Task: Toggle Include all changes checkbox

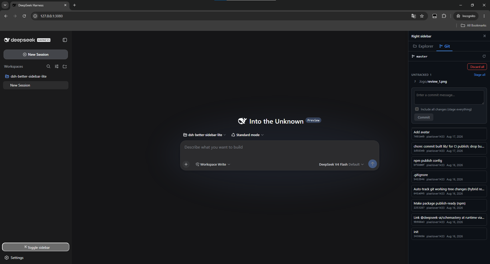Action: click(x=417, y=109)
